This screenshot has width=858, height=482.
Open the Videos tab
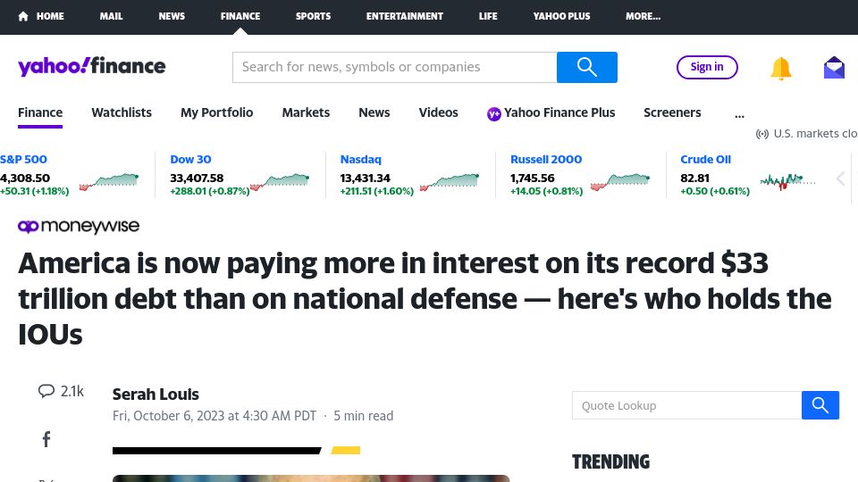tap(438, 112)
